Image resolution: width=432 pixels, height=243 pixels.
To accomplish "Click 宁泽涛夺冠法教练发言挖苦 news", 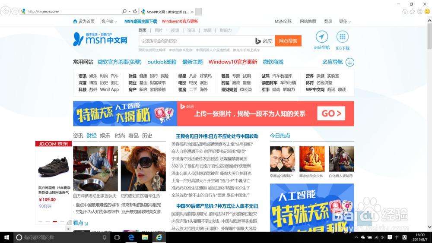I will tap(210, 158).
